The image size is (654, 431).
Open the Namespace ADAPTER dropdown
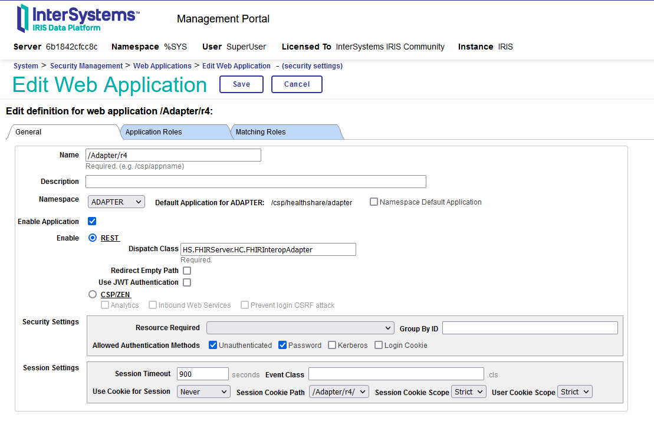pyautogui.click(x=116, y=202)
